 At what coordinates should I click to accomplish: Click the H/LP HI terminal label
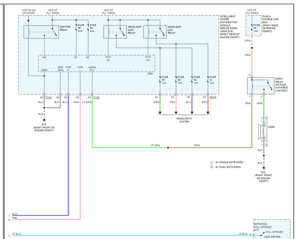pyautogui.click(x=108, y=58)
